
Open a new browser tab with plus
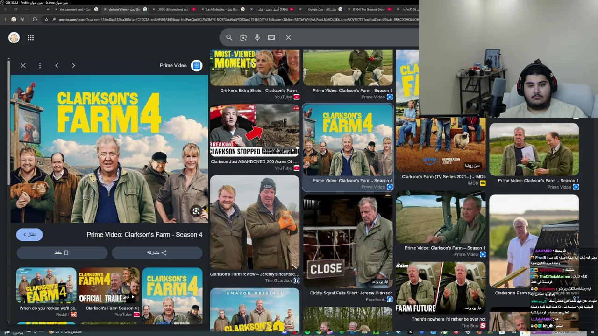pyautogui.click(x=48, y=9)
